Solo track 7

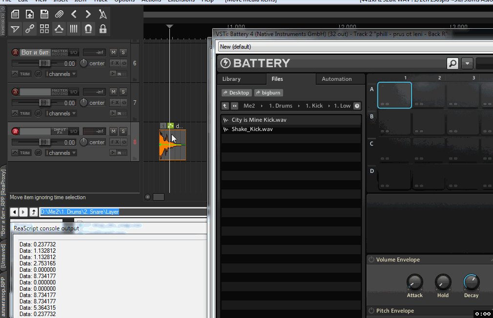tap(123, 92)
